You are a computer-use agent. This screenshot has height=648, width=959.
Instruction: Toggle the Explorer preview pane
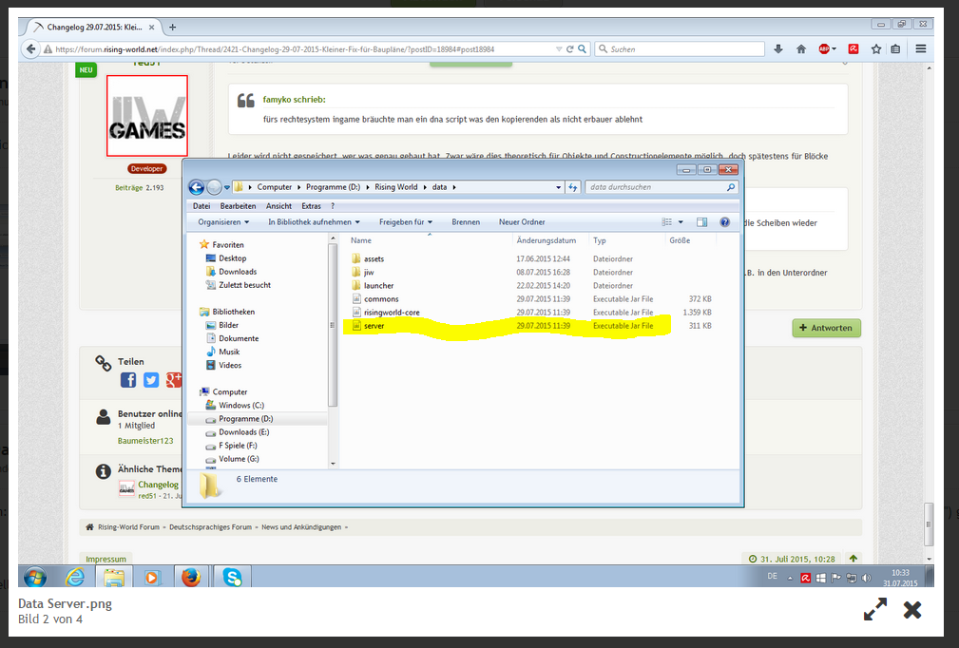pos(701,222)
